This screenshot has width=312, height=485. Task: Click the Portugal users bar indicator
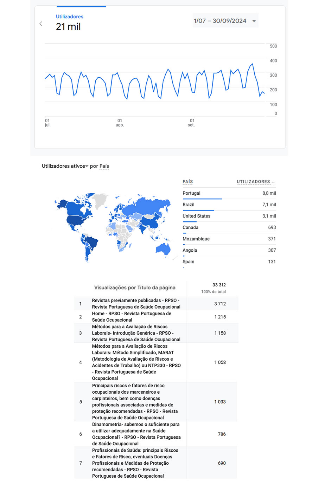(202, 199)
